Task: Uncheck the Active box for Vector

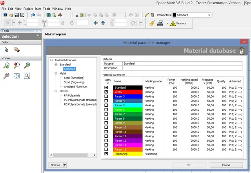Action: [x=106, y=92]
